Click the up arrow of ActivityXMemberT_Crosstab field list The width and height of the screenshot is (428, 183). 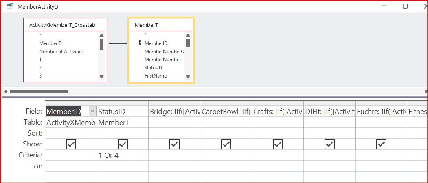point(101,35)
